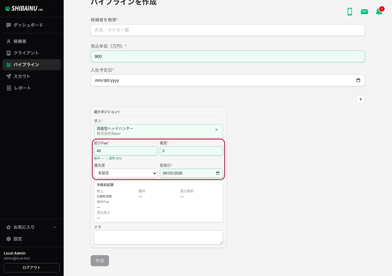Screen dimensions: 392x276
Task: Click the クライアント building icon
Action: (x=9, y=53)
